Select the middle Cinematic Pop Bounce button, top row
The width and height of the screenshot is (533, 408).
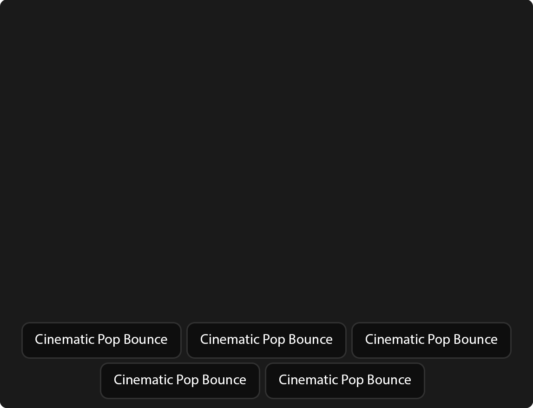pos(266,340)
